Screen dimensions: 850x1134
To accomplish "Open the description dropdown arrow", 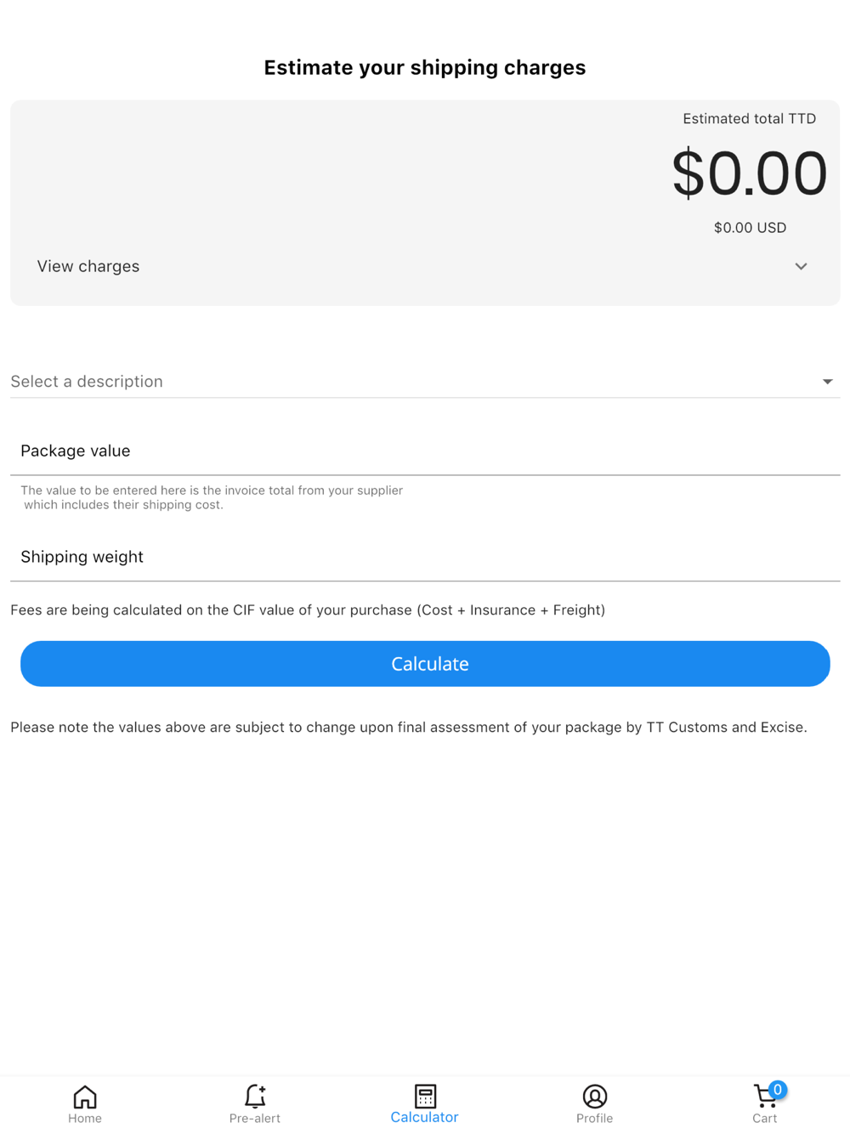I will 827,382.
